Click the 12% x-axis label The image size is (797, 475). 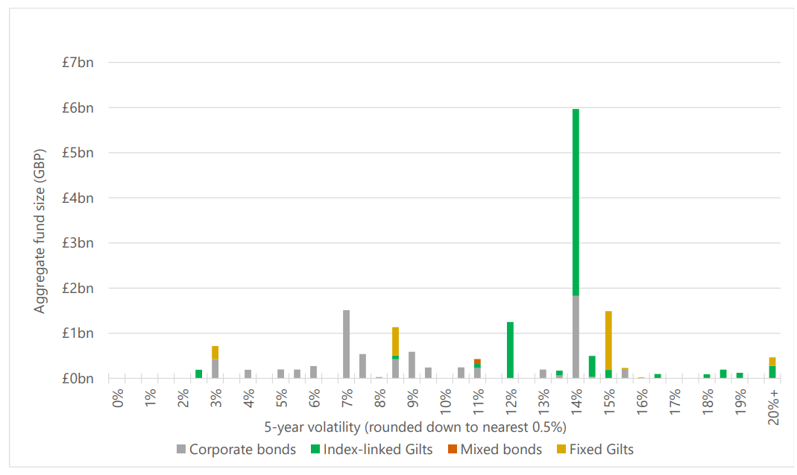[x=511, y=402]
